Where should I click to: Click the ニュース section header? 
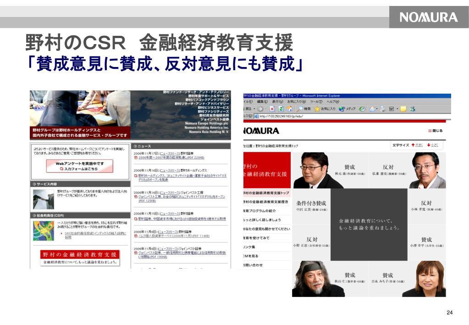[x=181, y=146]
